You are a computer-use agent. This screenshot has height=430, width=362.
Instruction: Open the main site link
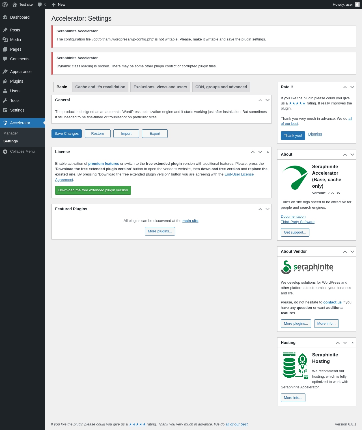pos(190,221)
